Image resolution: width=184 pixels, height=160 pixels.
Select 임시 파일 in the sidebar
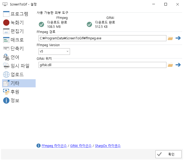coord(19,66)
